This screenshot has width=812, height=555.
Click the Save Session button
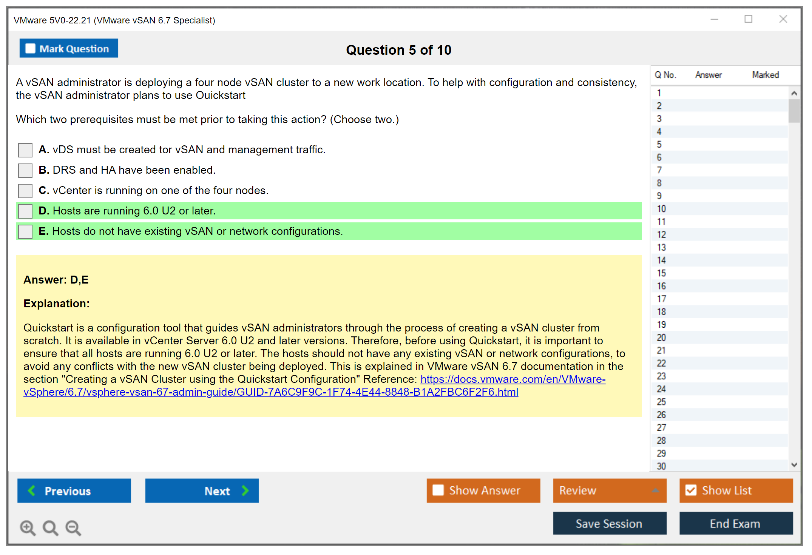click(x=609, y=523)
